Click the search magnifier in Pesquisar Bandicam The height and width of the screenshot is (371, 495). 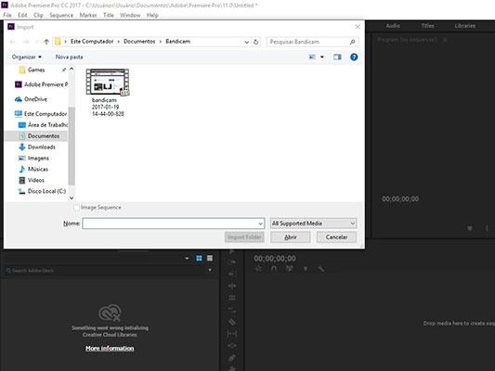point(352,42)
